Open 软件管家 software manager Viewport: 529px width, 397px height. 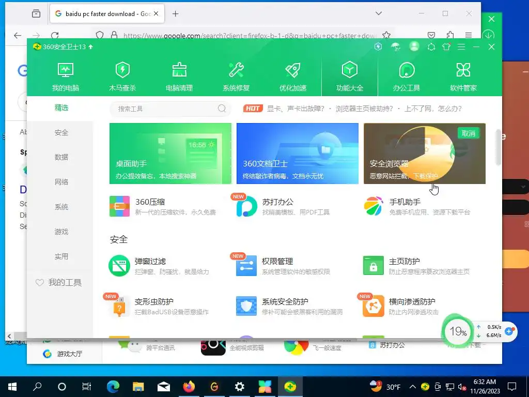pyautogui.click(x=463, y=77)
